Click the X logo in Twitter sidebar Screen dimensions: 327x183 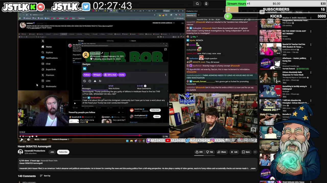(x=43, y=41)
